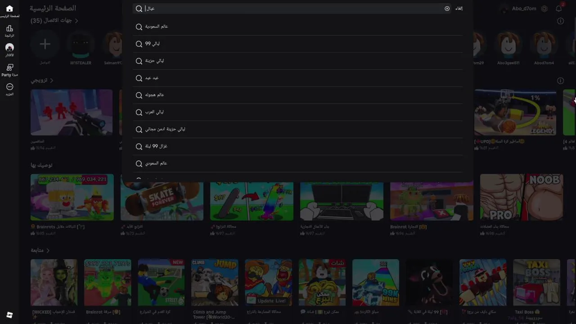The image size is (576, 324).
Task: Select suggestion غزال 99 ليلة
Action: click(x=298, y=146)
